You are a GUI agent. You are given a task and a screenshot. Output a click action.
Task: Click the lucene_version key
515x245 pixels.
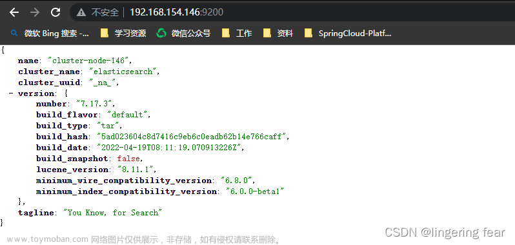(72, 170)
